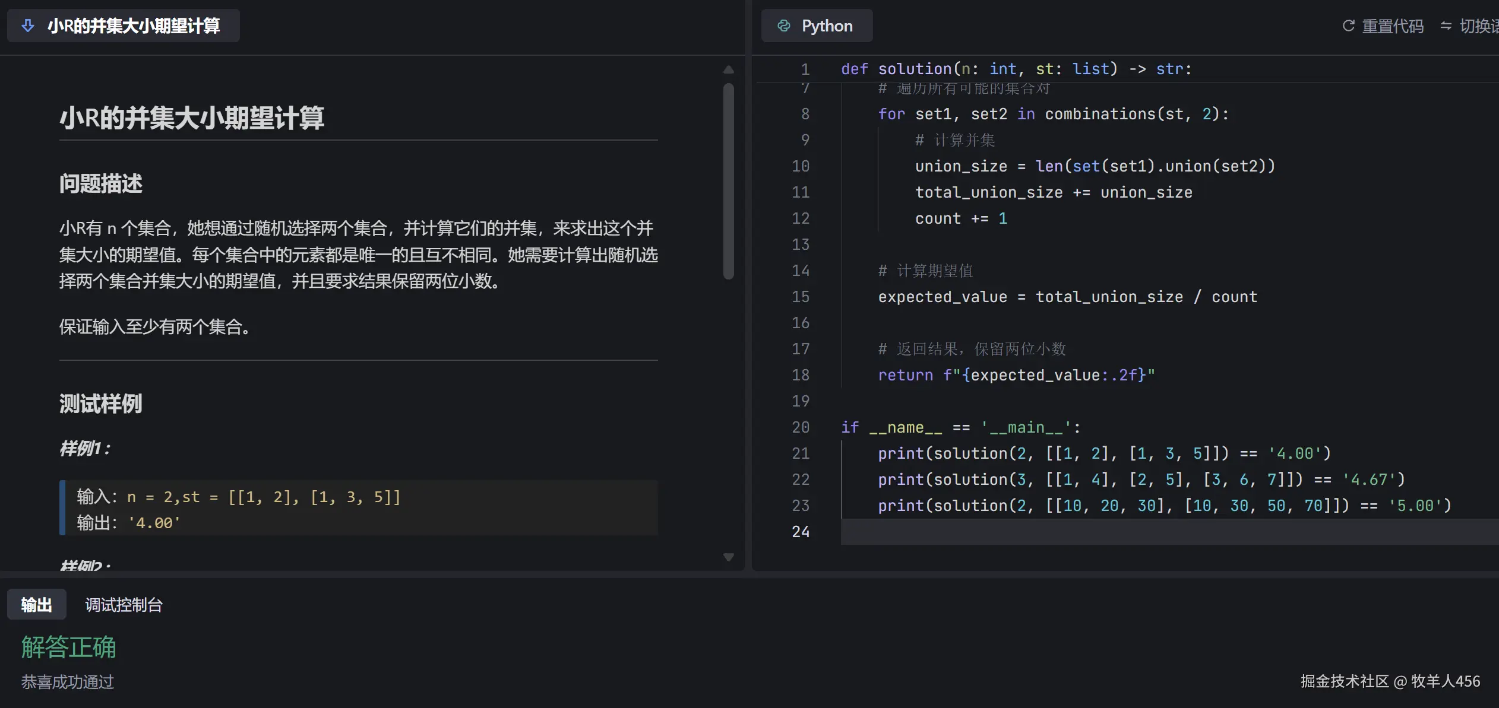This screenshot has height=708, width=1499.
Task: Click the blue download arrow before the problem title
Action: [x=28, y=26]
